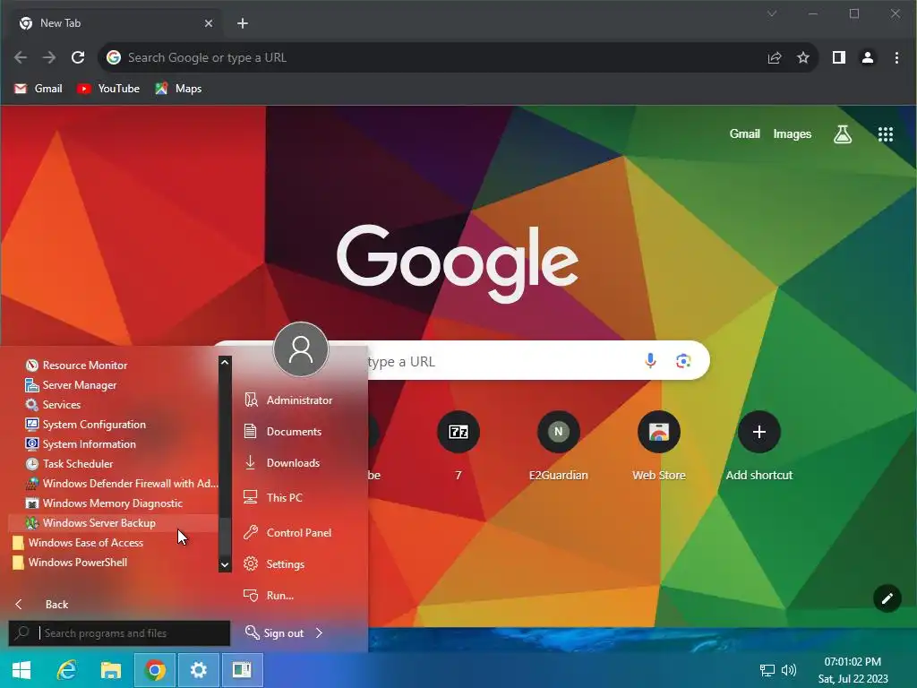Toggle the Chrome side panel
Image resolution: width=917 pixels, height=688 pixels.
tap(838, 57)
